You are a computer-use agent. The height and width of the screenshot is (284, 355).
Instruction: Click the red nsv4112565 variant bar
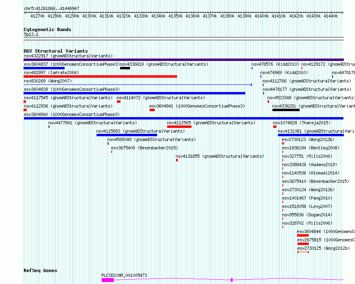coord(179,127)
